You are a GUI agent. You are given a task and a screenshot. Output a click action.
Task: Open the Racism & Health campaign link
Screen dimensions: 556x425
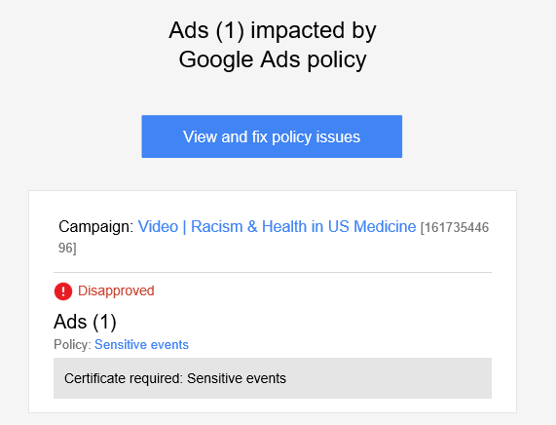click(277, 226)
